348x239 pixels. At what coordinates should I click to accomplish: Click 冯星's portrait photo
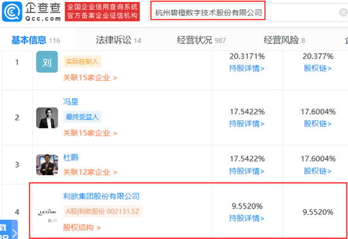47,118
